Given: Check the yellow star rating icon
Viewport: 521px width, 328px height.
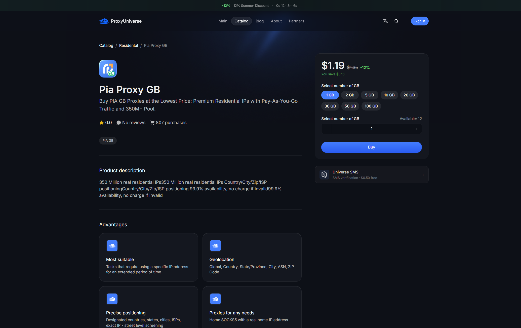Looking at the screenshot, I should click(102, 123).
